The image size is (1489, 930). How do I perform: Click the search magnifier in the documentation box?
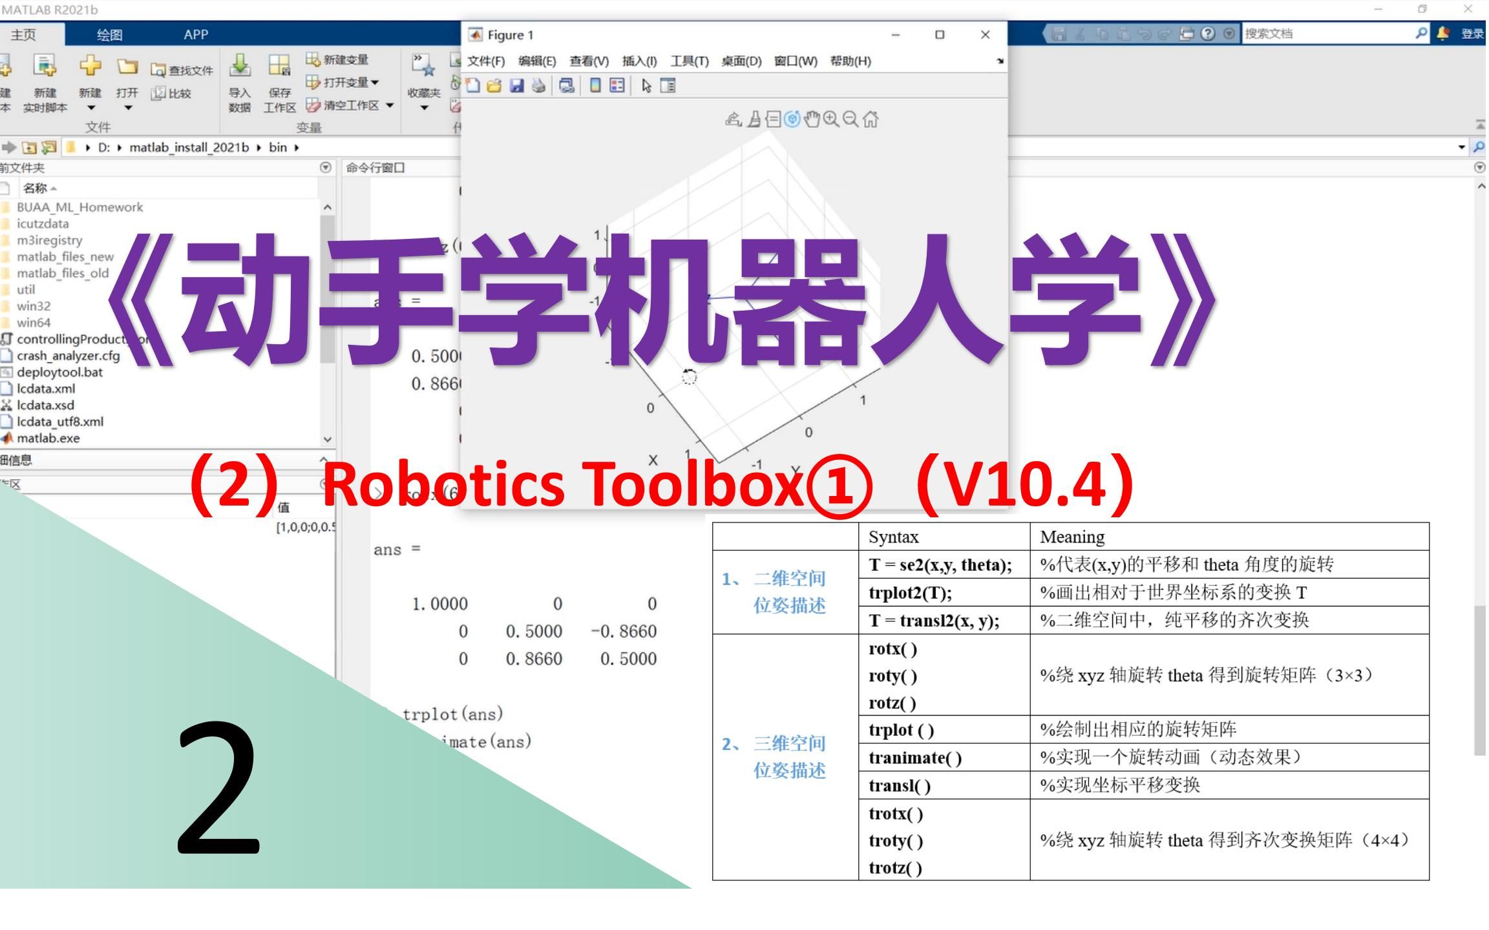(1420, 33)
